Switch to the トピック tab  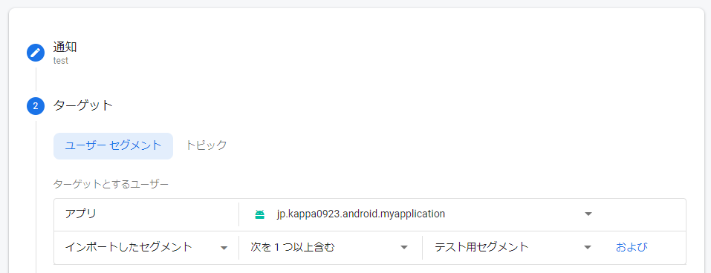point(207,145)
